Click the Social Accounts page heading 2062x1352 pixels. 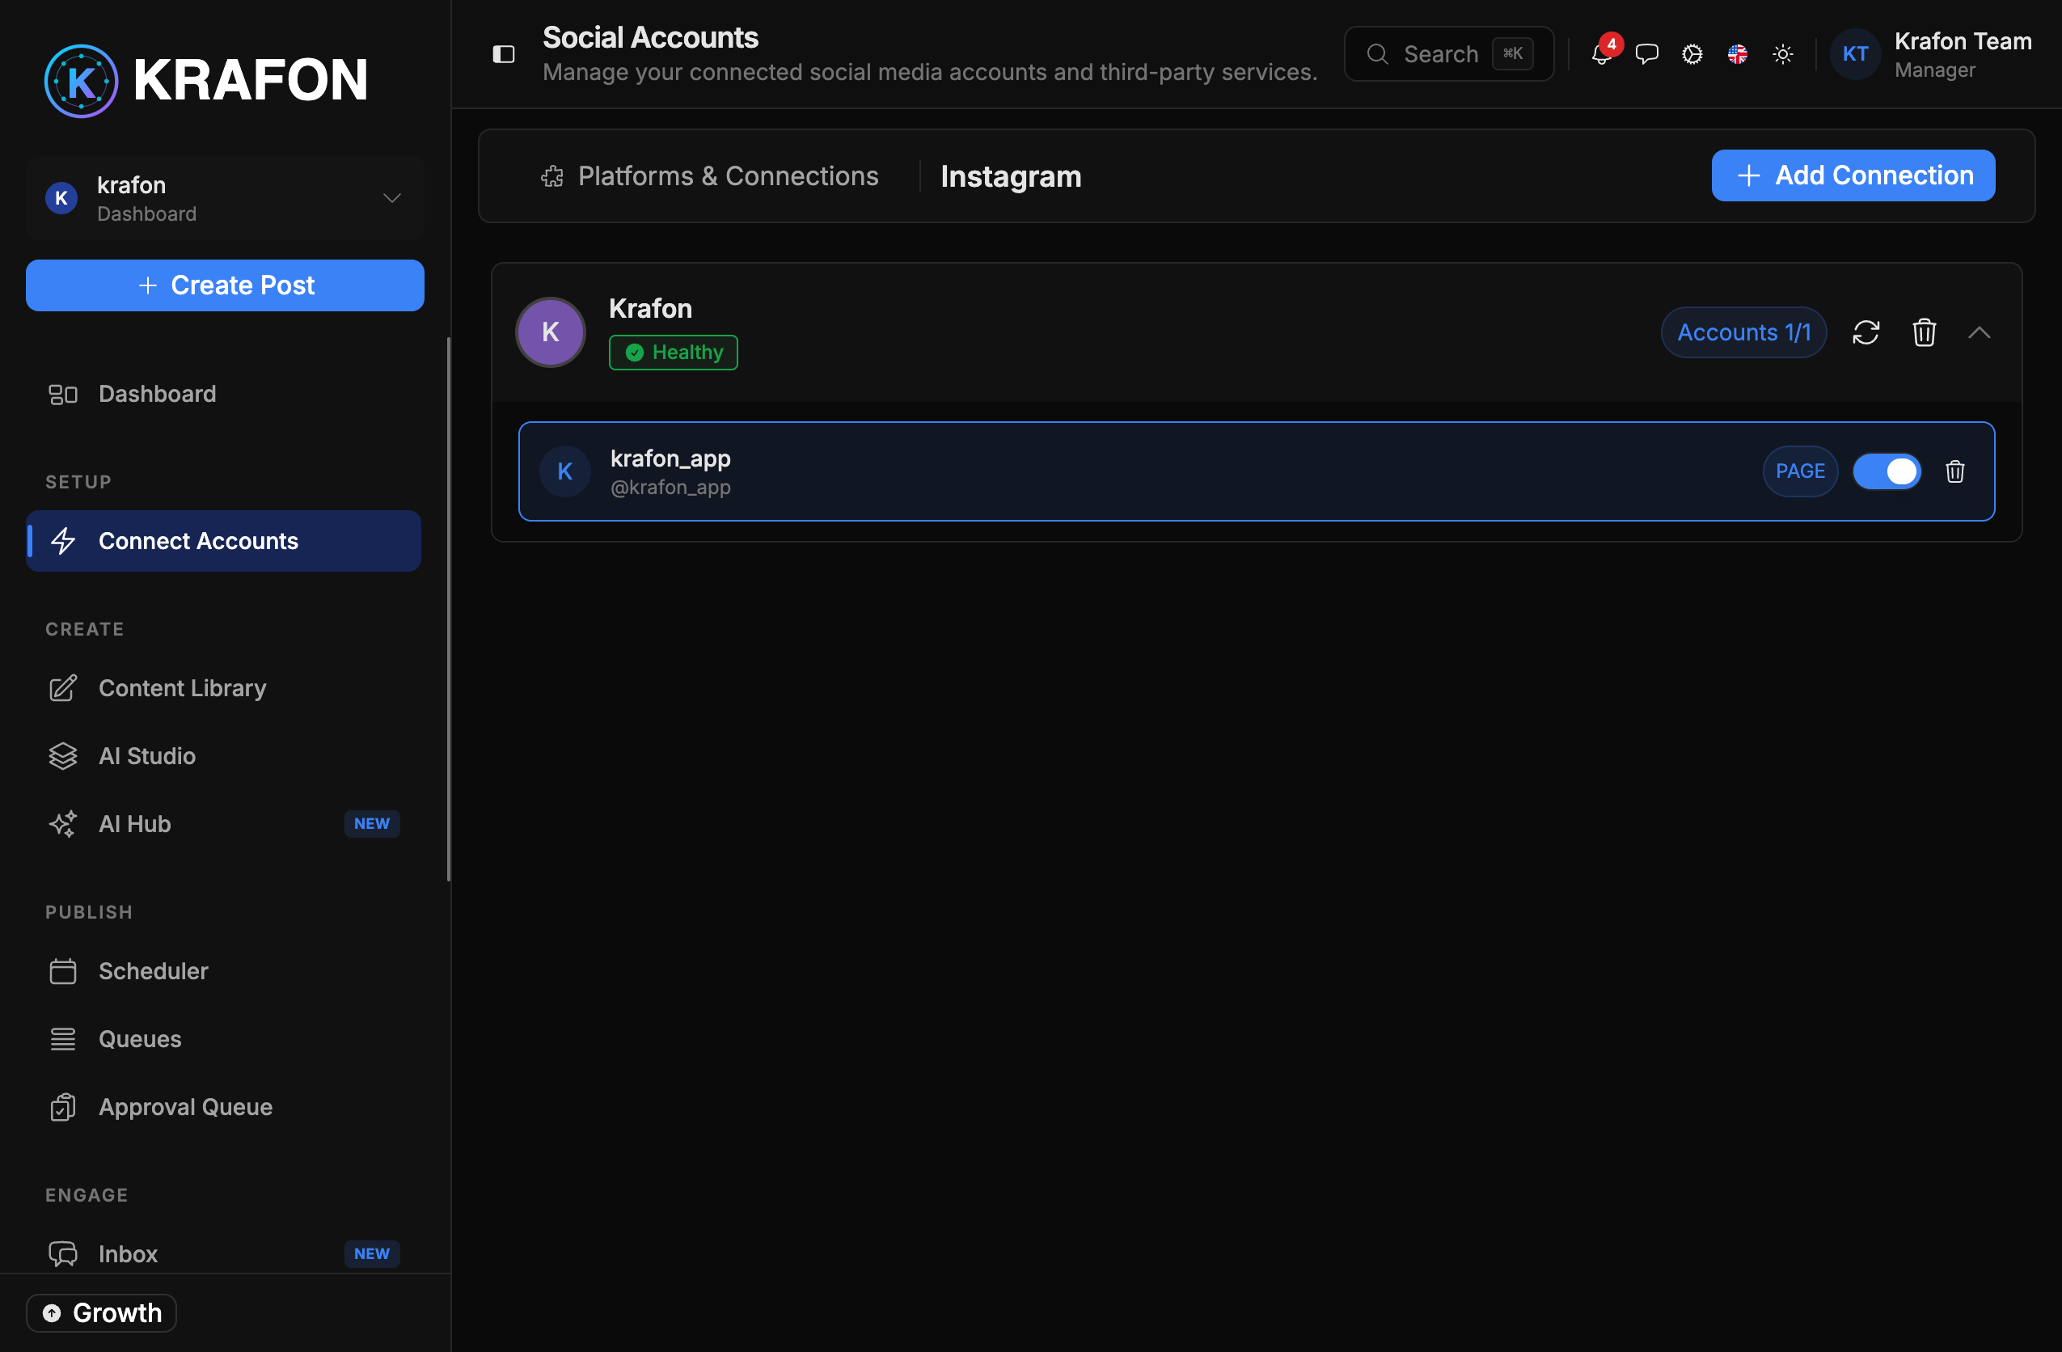pyautogui.click(x=651, y=37)
